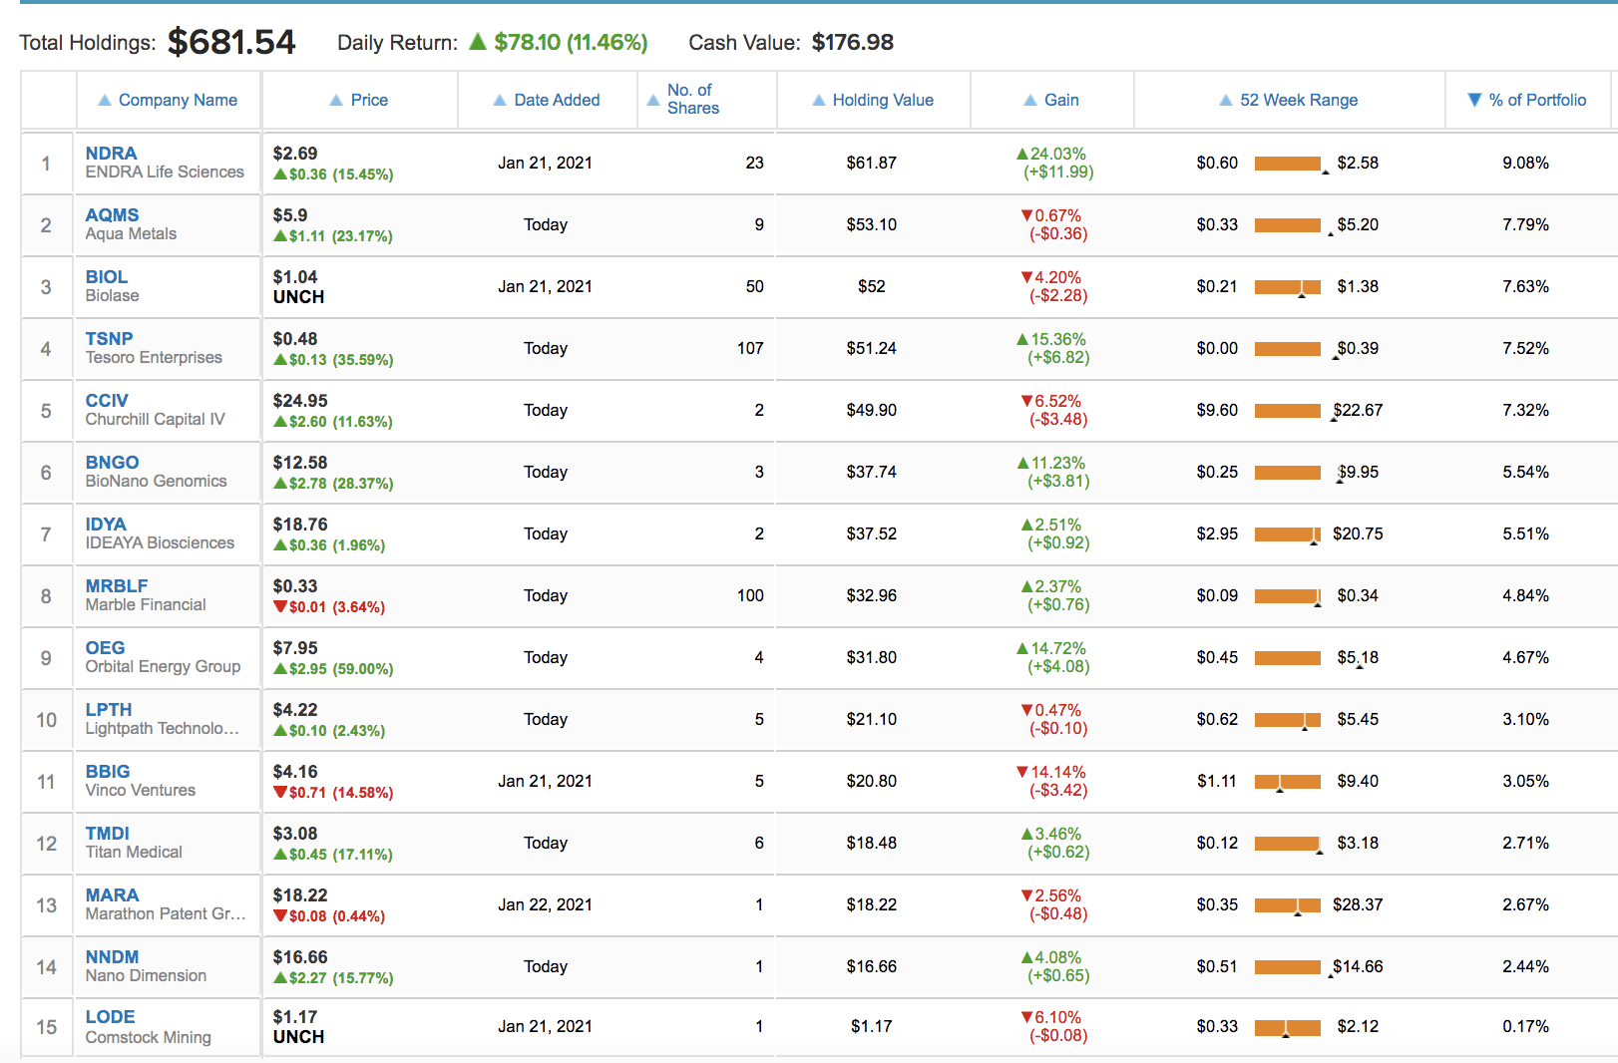Open NNDM ticker link
The image size is (1618, 1063).
click(112, 957)
